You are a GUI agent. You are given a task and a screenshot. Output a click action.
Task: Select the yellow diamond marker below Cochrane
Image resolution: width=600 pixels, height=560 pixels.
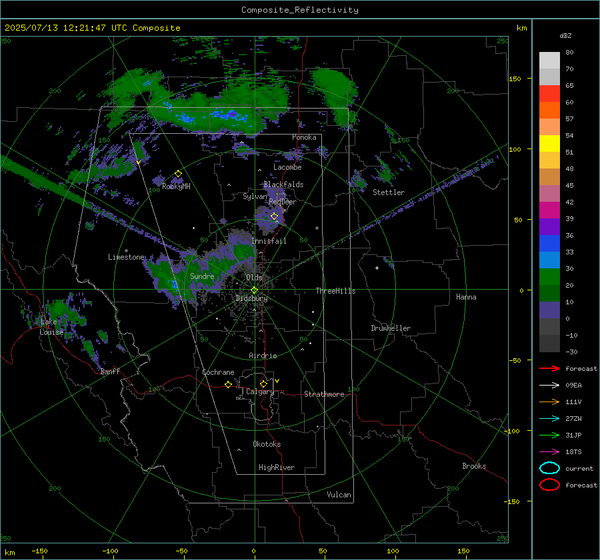(228, 384)
